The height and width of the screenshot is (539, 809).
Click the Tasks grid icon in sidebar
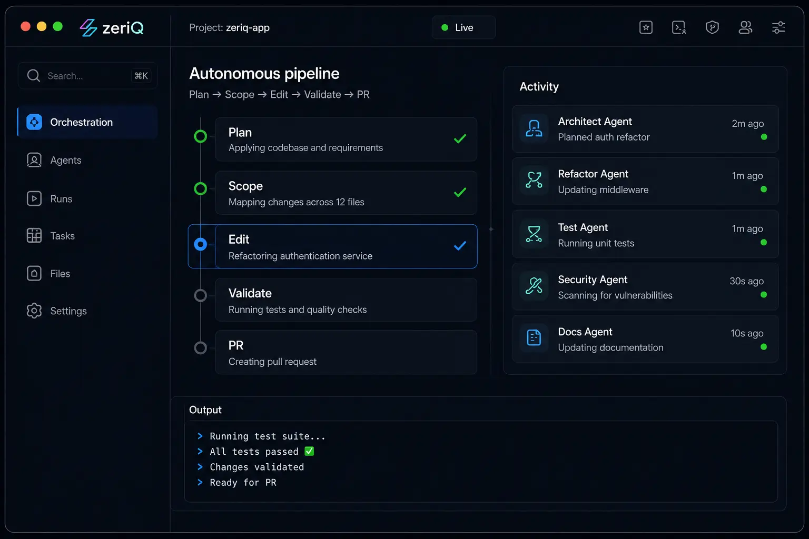coord(34,236)
